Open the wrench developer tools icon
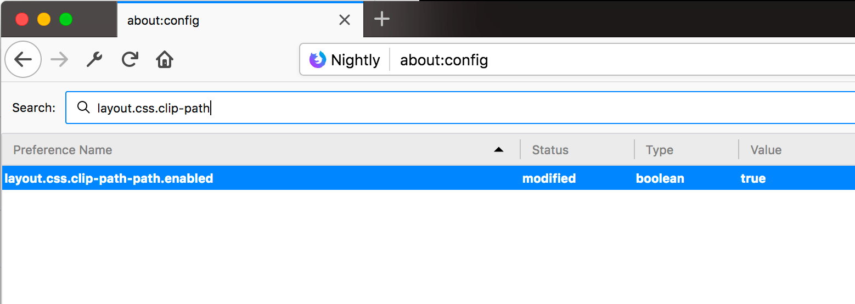 (95, 59)
